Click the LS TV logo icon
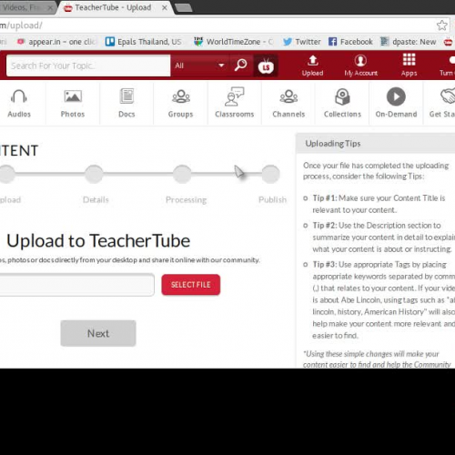 pyautogui.click(x=266, y=66)
